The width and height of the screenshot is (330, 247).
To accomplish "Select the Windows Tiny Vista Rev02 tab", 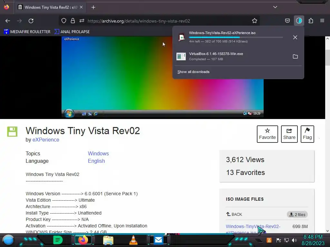I will pyautogui.click(x=50, y=7).
